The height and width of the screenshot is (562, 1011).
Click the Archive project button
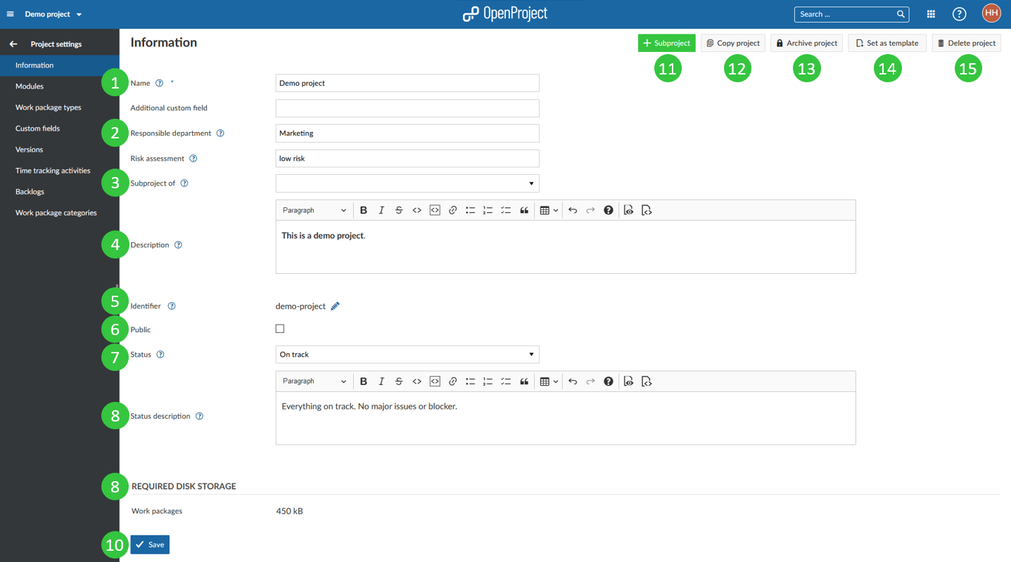pos(806,43)
